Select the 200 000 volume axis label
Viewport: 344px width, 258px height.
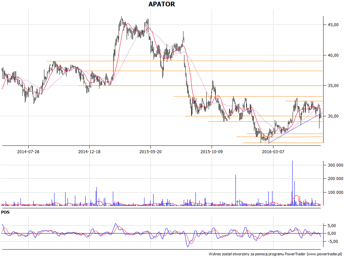point(335,179)
